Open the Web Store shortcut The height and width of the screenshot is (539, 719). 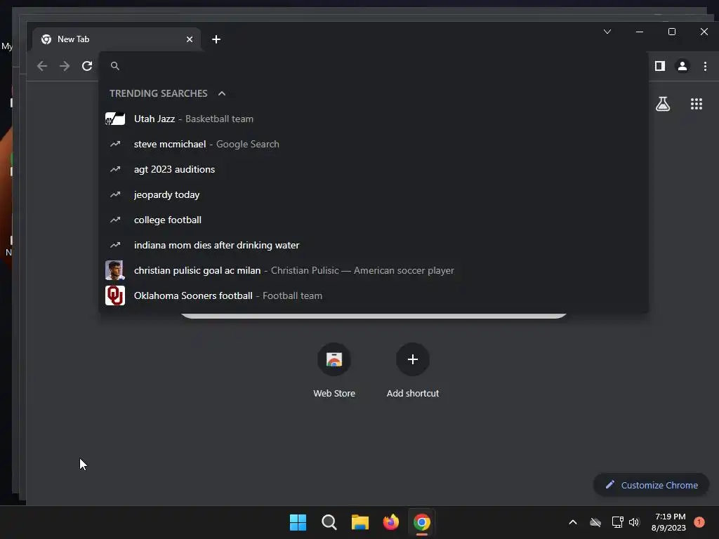tap(334, 359)
